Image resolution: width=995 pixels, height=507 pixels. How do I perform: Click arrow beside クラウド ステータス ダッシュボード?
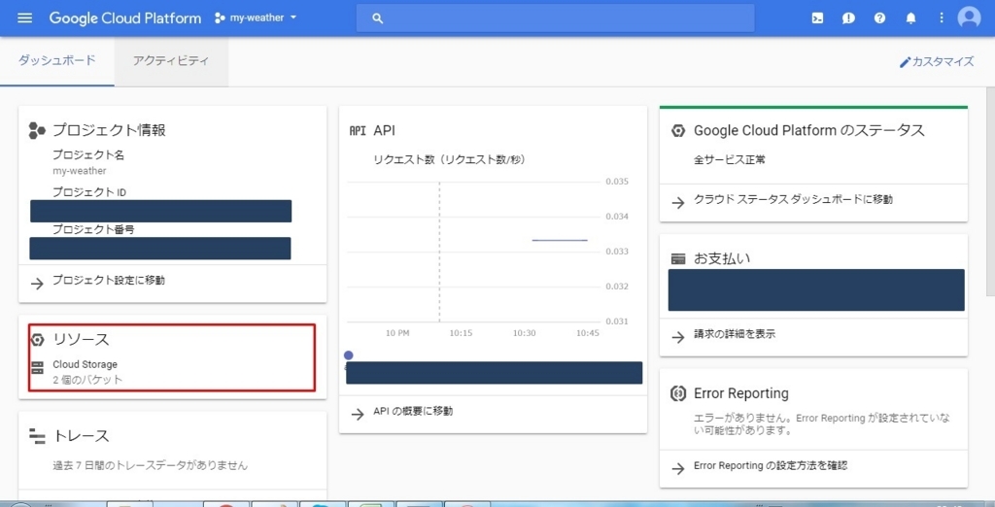tap(678, 202)
